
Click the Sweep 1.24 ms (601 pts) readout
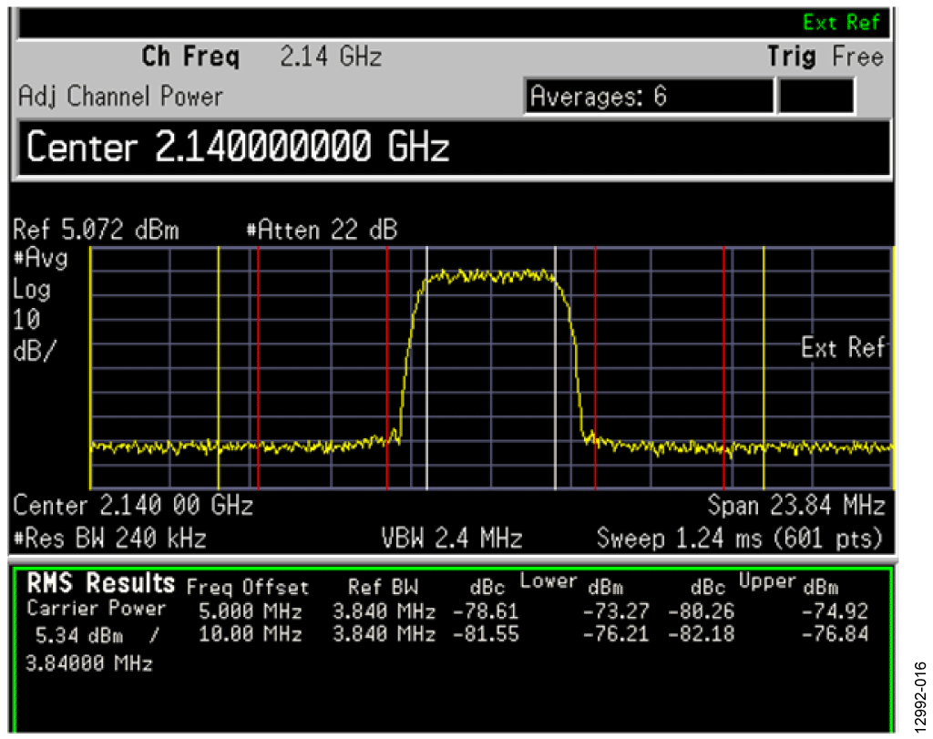739,538
